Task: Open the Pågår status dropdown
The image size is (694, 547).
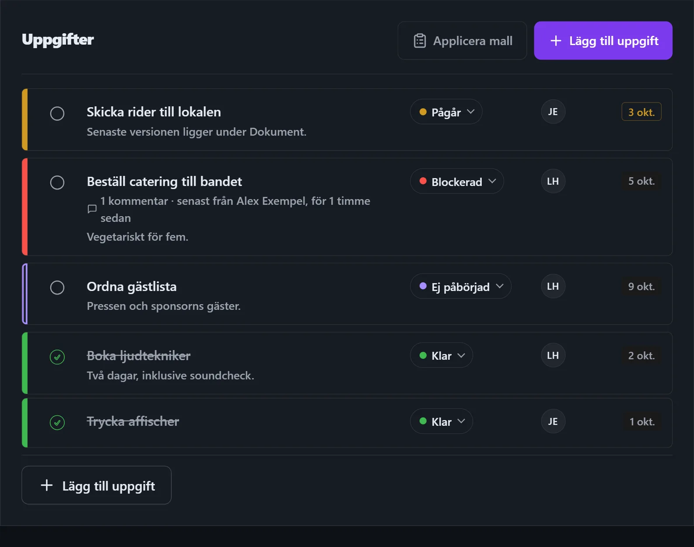Action: [x=446, y=112]
